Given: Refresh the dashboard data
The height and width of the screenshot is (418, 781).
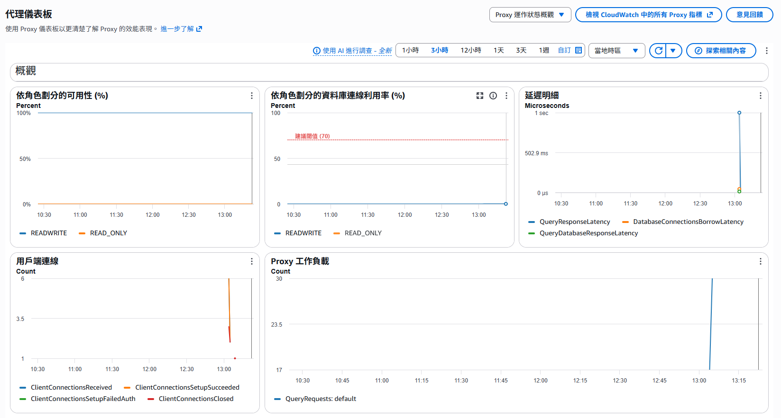Looking at the screenshot, I should [x=658, y=51].
